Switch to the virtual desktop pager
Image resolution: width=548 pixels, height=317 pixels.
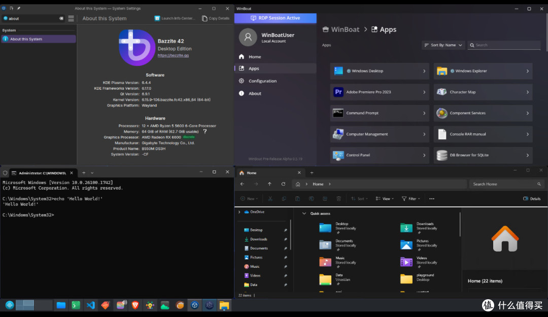34,305
